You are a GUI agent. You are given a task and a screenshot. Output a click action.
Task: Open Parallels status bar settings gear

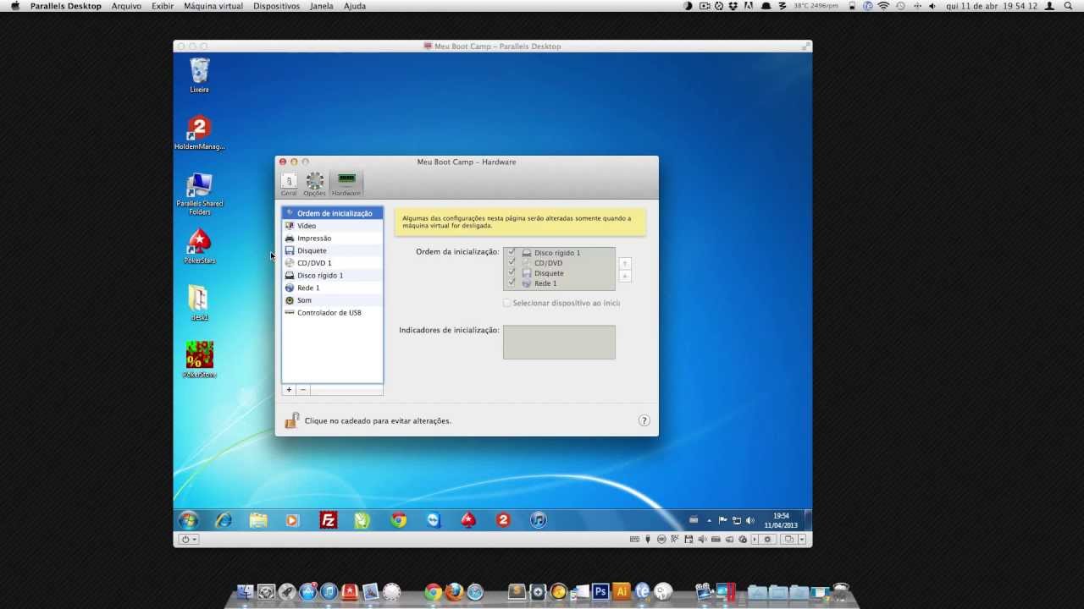tap(768, 539)
